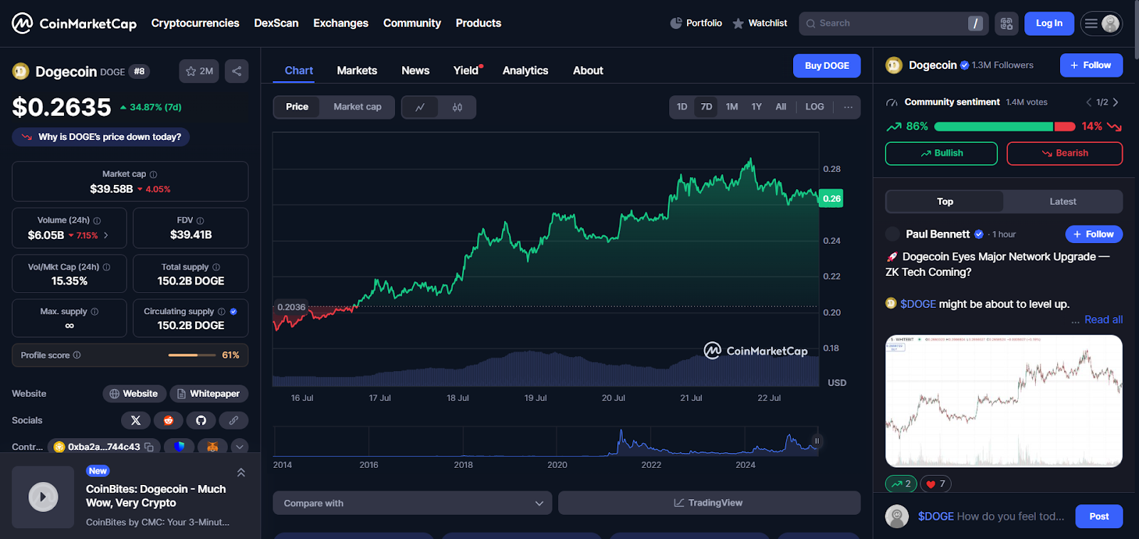Toggle LOG scale on the chart

814,107
